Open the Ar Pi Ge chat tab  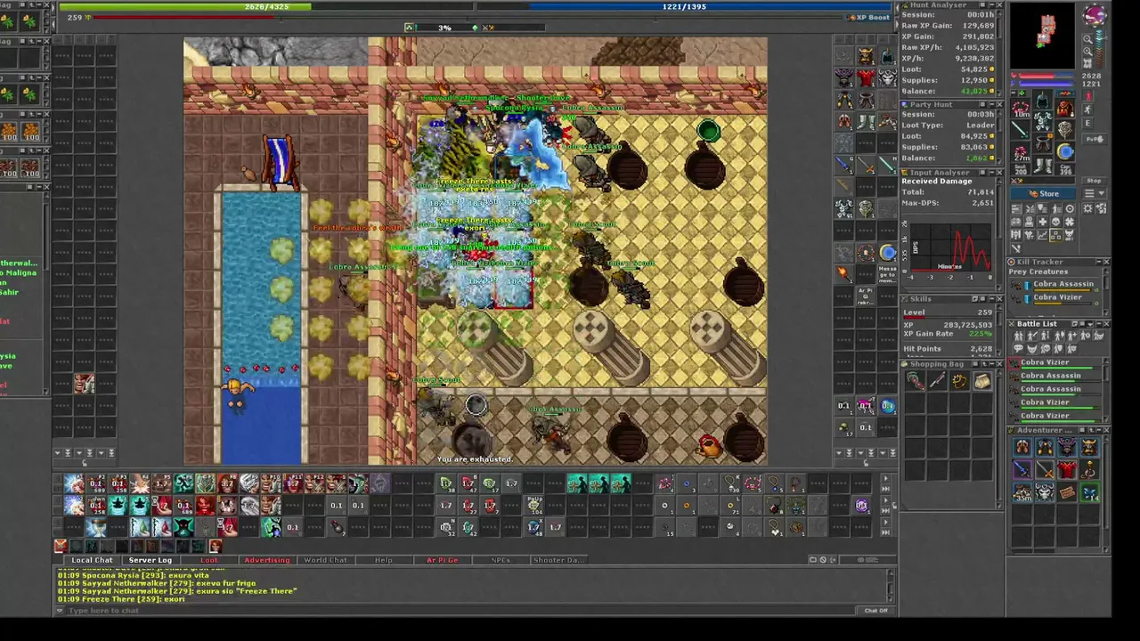point(442,560)
